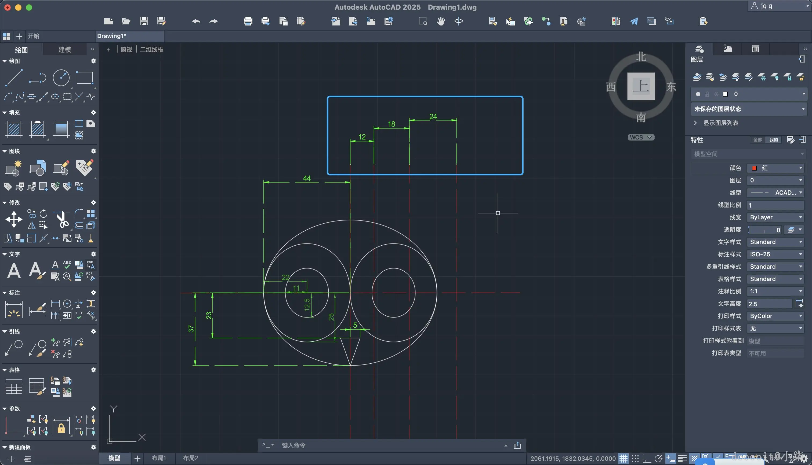The height and width of the screenshot is (465, 812).
Task: Open the 颜色 color dropdown
Action: [775, 168]
